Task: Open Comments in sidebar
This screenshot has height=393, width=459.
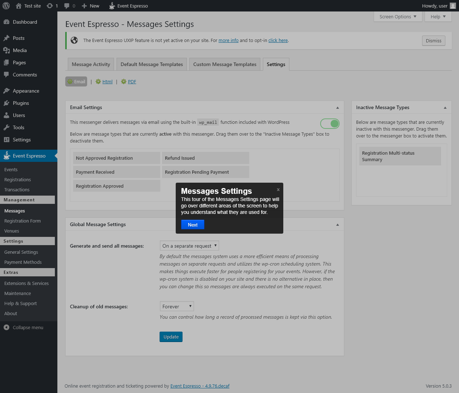Action: (29, 75)
